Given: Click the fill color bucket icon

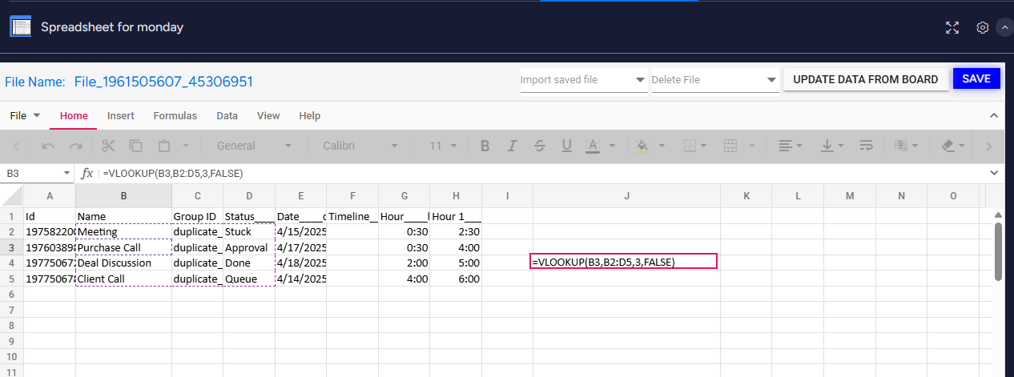Looking at the screenshot, I should [642, 146].
